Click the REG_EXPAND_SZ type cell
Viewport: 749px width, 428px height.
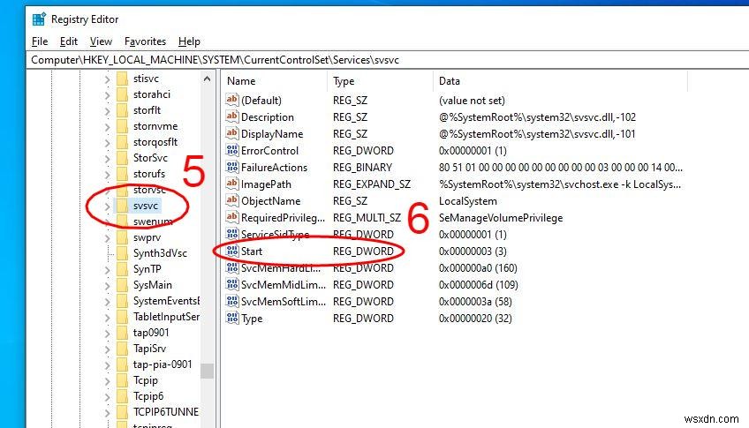pyautogui.click(x=371, y=184)
